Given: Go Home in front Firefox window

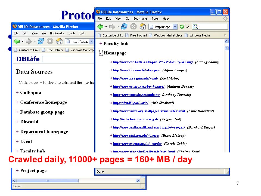Looking at the screenshot, I should [143, 27].
